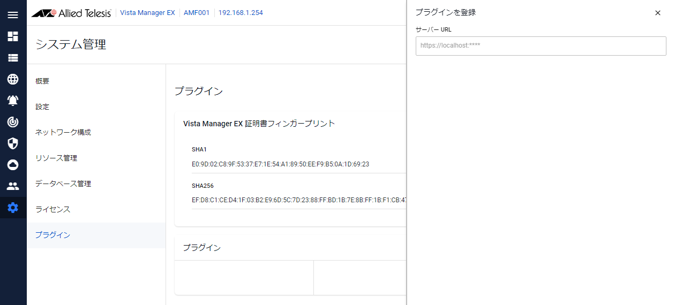
Task: Open the user management people icon
Action: [x=13, y=186]
